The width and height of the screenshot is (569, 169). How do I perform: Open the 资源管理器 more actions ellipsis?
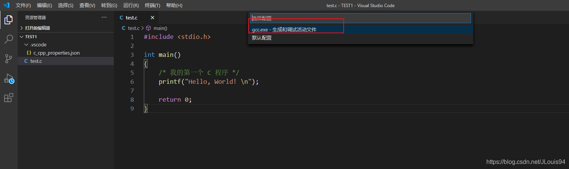pyautogui.click(x=104, y=17)
